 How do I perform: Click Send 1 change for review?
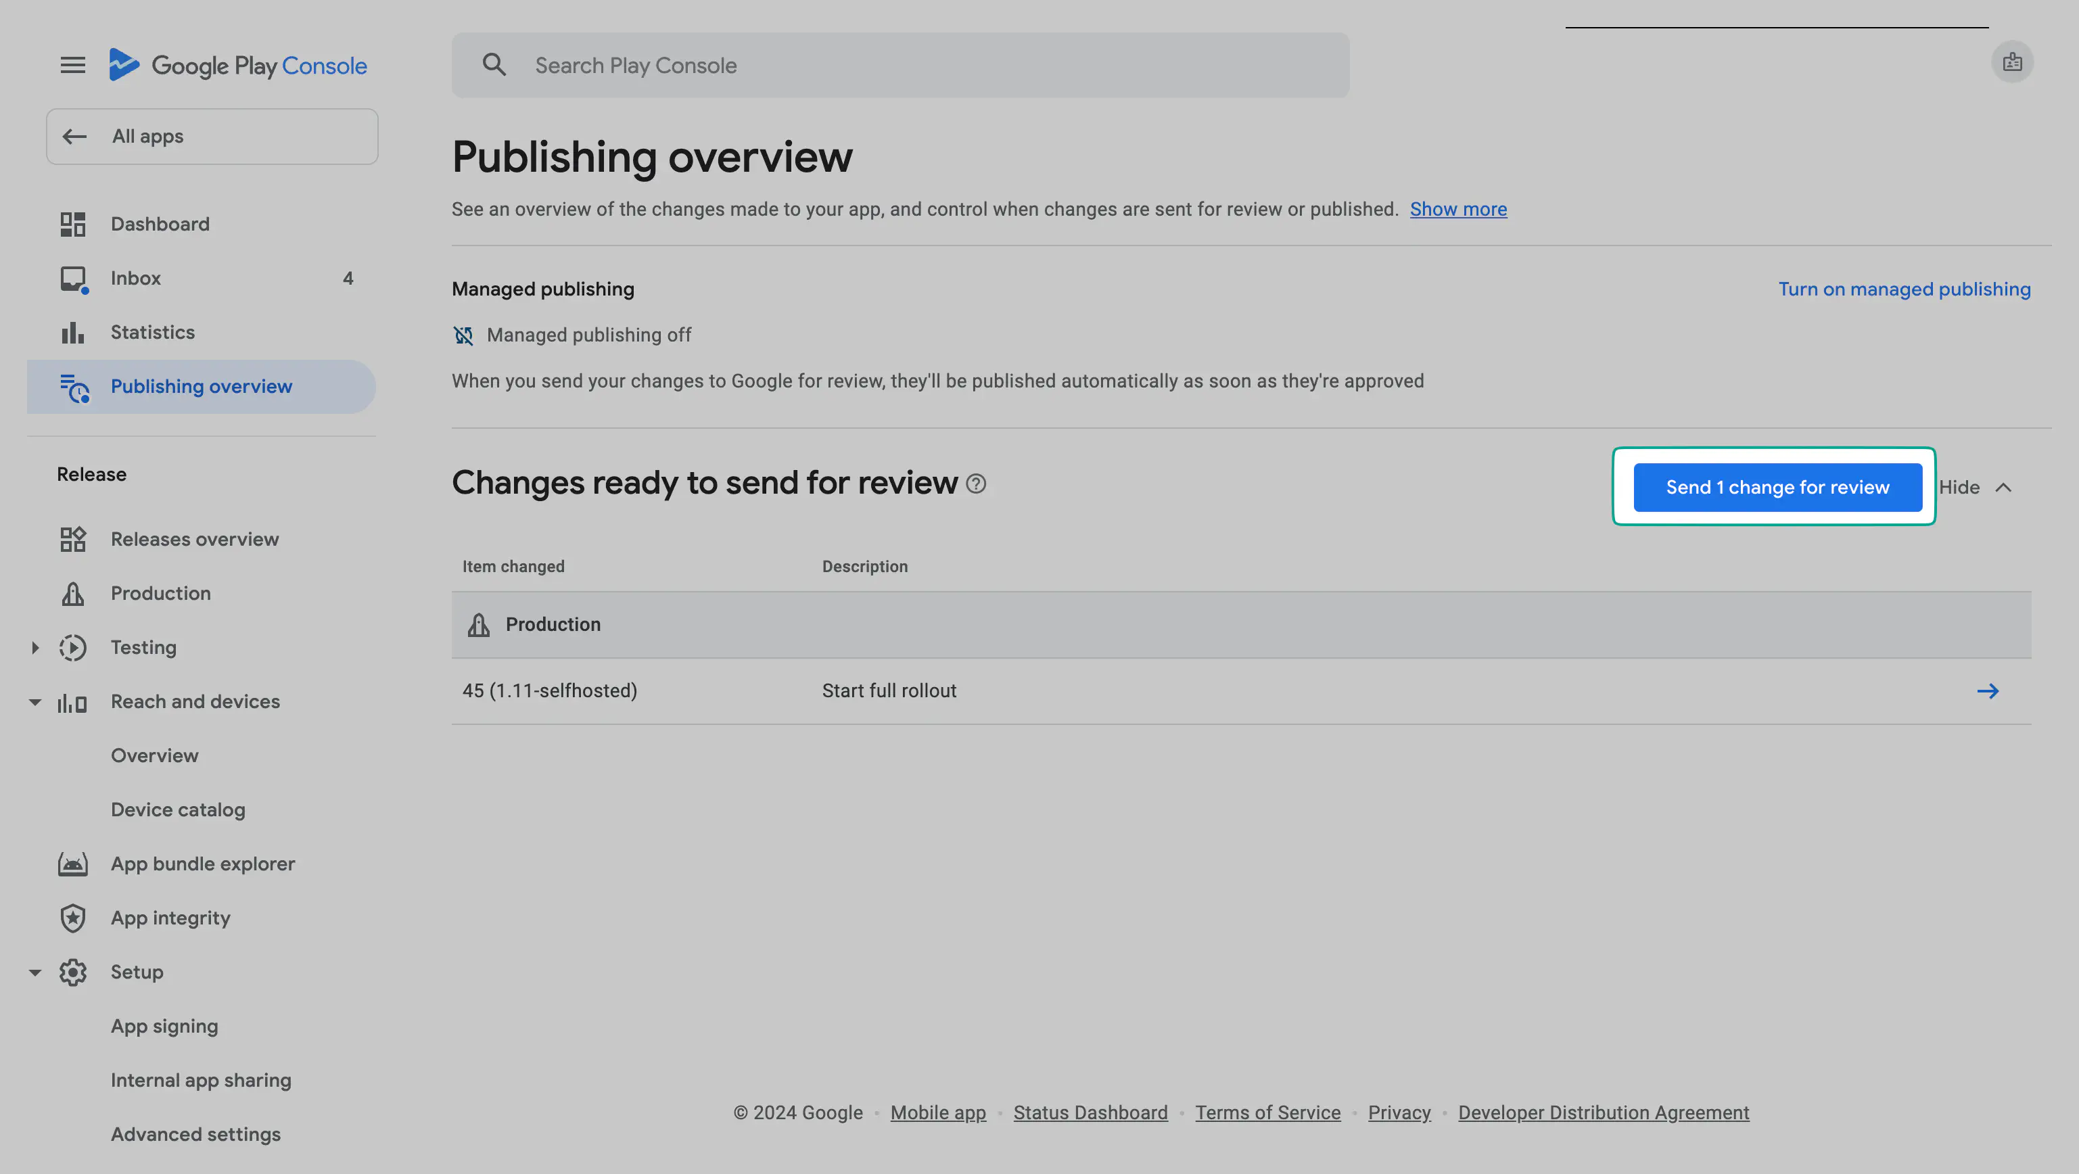[x=1777, y=488]
